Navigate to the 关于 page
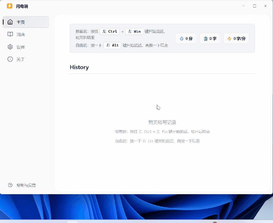Viewport: 273px width, 223px height. tap(20, 59)
